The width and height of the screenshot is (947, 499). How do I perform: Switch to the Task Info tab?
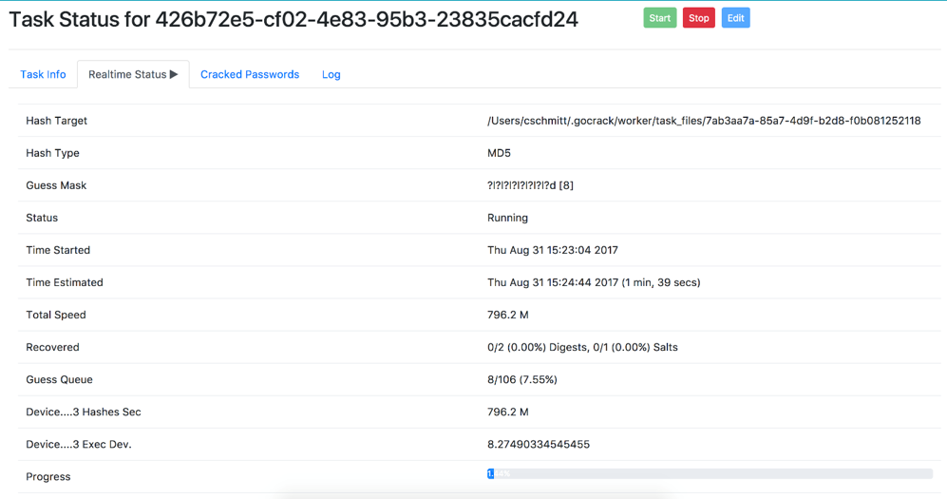pos(44,74)
